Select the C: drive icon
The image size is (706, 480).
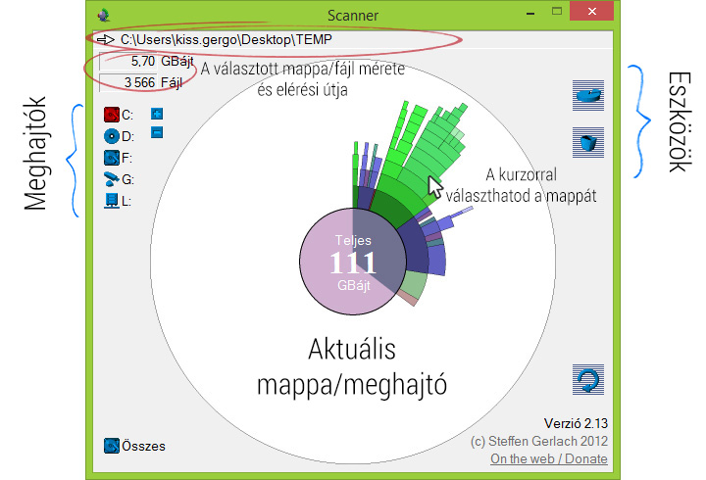pyautogui.click(x=111, y=116)
